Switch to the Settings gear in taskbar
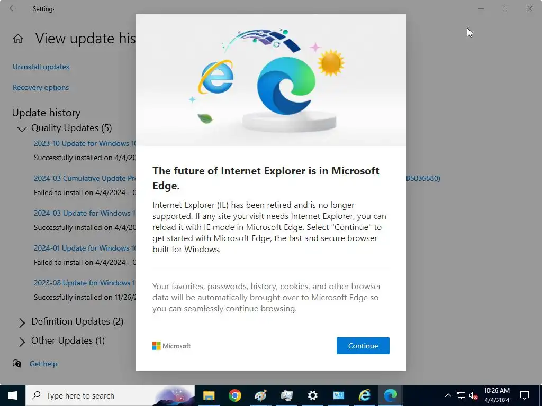Image resolution: width=542 pixels, height=406 pixels. pos(312,395)
